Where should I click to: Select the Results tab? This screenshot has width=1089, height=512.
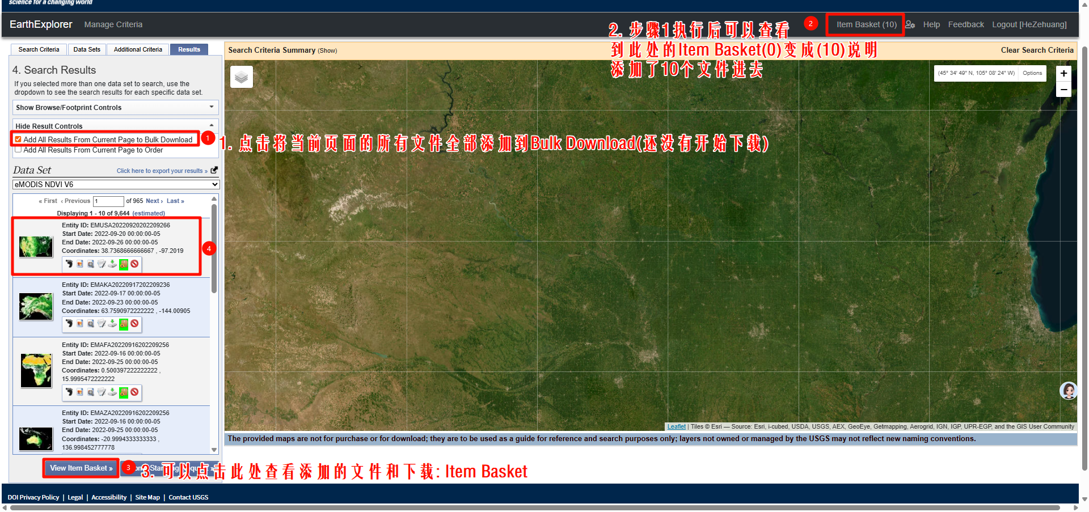click(189, 49)
